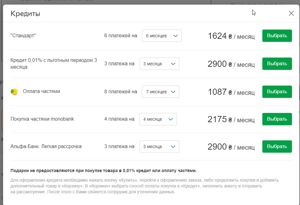This screenshot has width=300, height=205.
Task: Click Выбрать for Покупка частями monobank
Action: pyautogui.click(x=277, y=119)
